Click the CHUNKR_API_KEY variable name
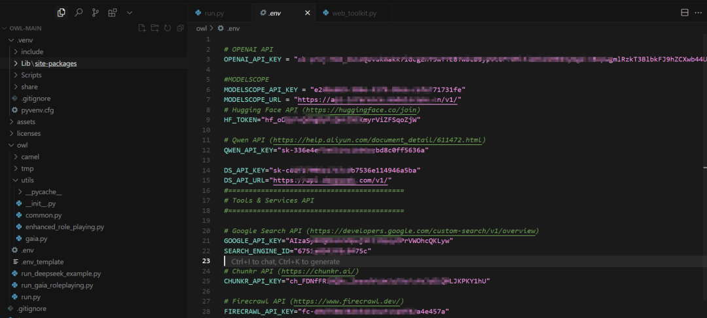The image size is (707, 318). pos(253,281)
